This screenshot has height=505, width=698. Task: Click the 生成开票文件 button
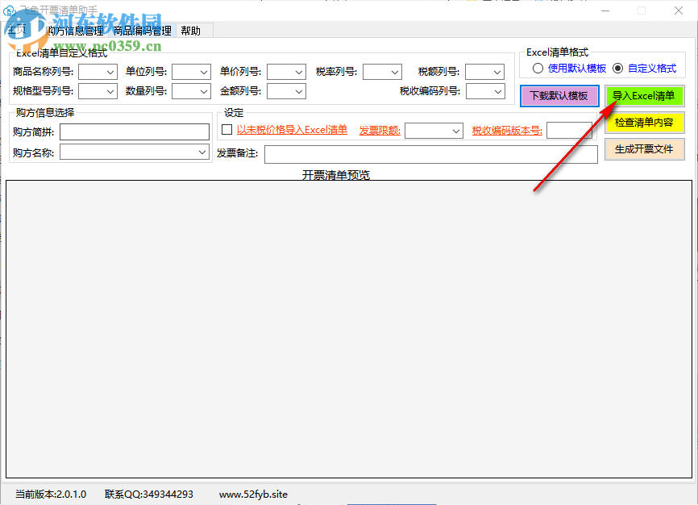coord(644,149)
